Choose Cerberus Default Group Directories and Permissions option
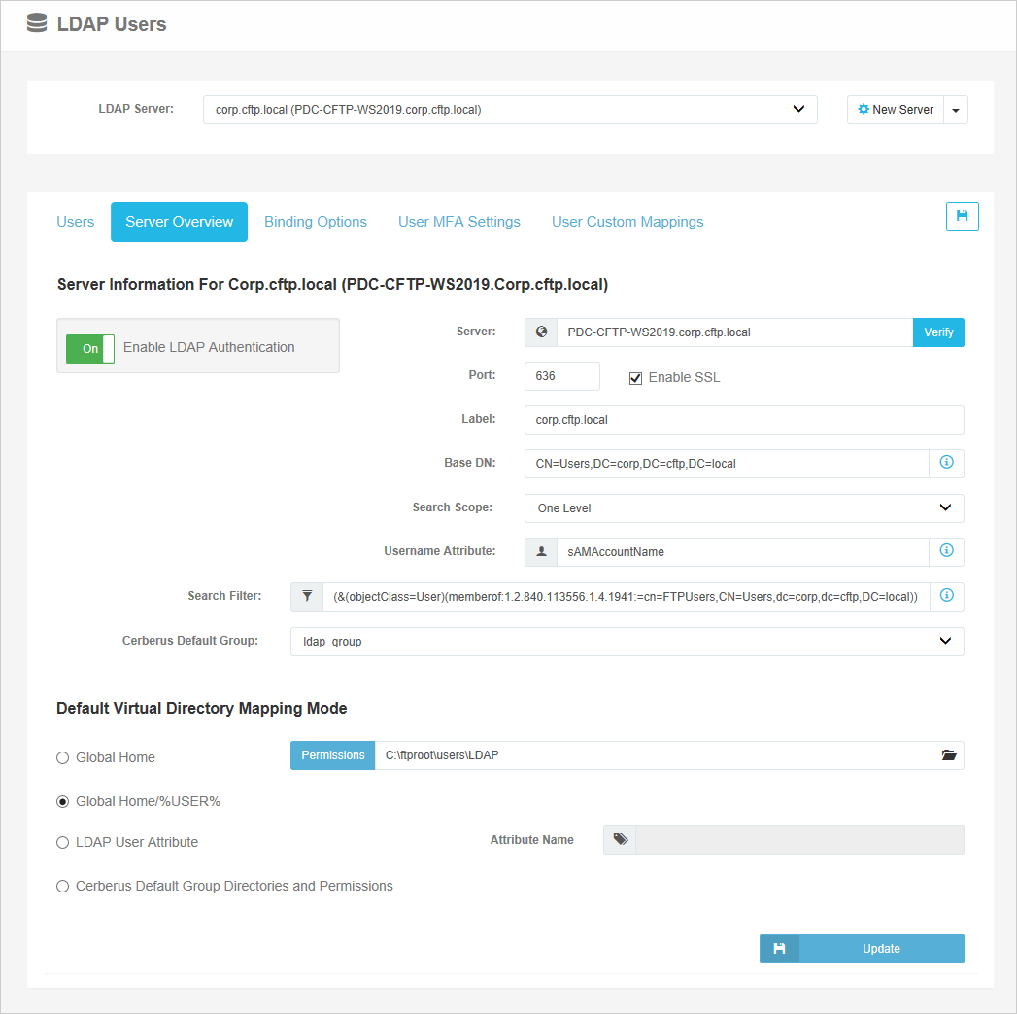 click(x=62, y=886)
